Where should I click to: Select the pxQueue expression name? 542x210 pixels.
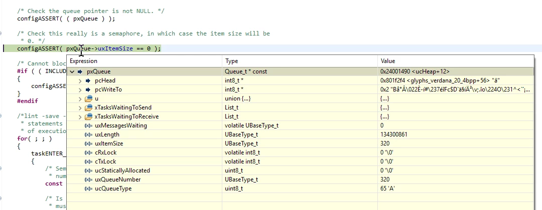coord(98,71)
